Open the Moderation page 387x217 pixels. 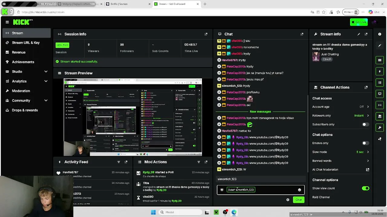[27, 91]
